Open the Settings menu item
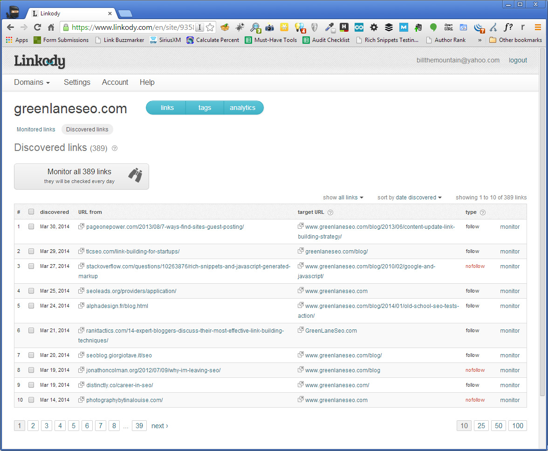This screenshot has height=451, width=548. coord(77,82)
